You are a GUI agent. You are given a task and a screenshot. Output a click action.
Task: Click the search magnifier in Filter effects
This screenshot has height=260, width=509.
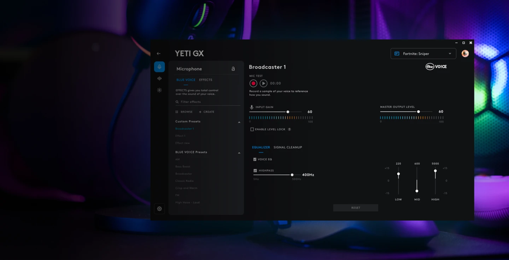[177, 102]
